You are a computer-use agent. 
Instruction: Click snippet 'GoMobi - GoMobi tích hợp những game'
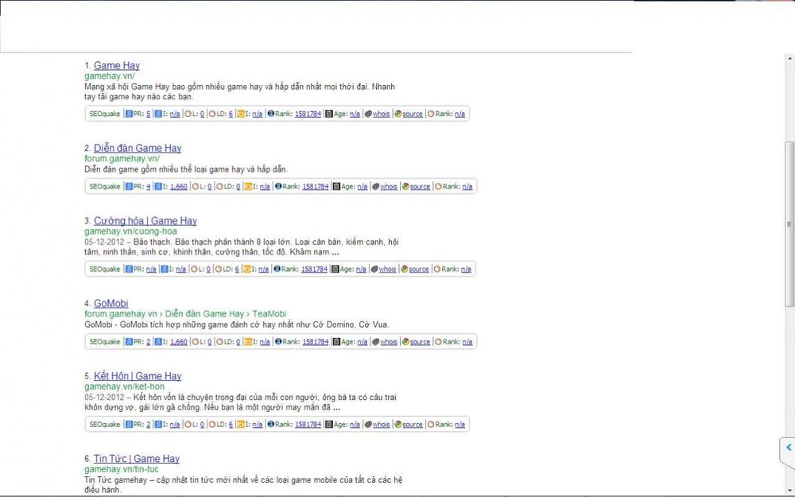tap(156, 324)
